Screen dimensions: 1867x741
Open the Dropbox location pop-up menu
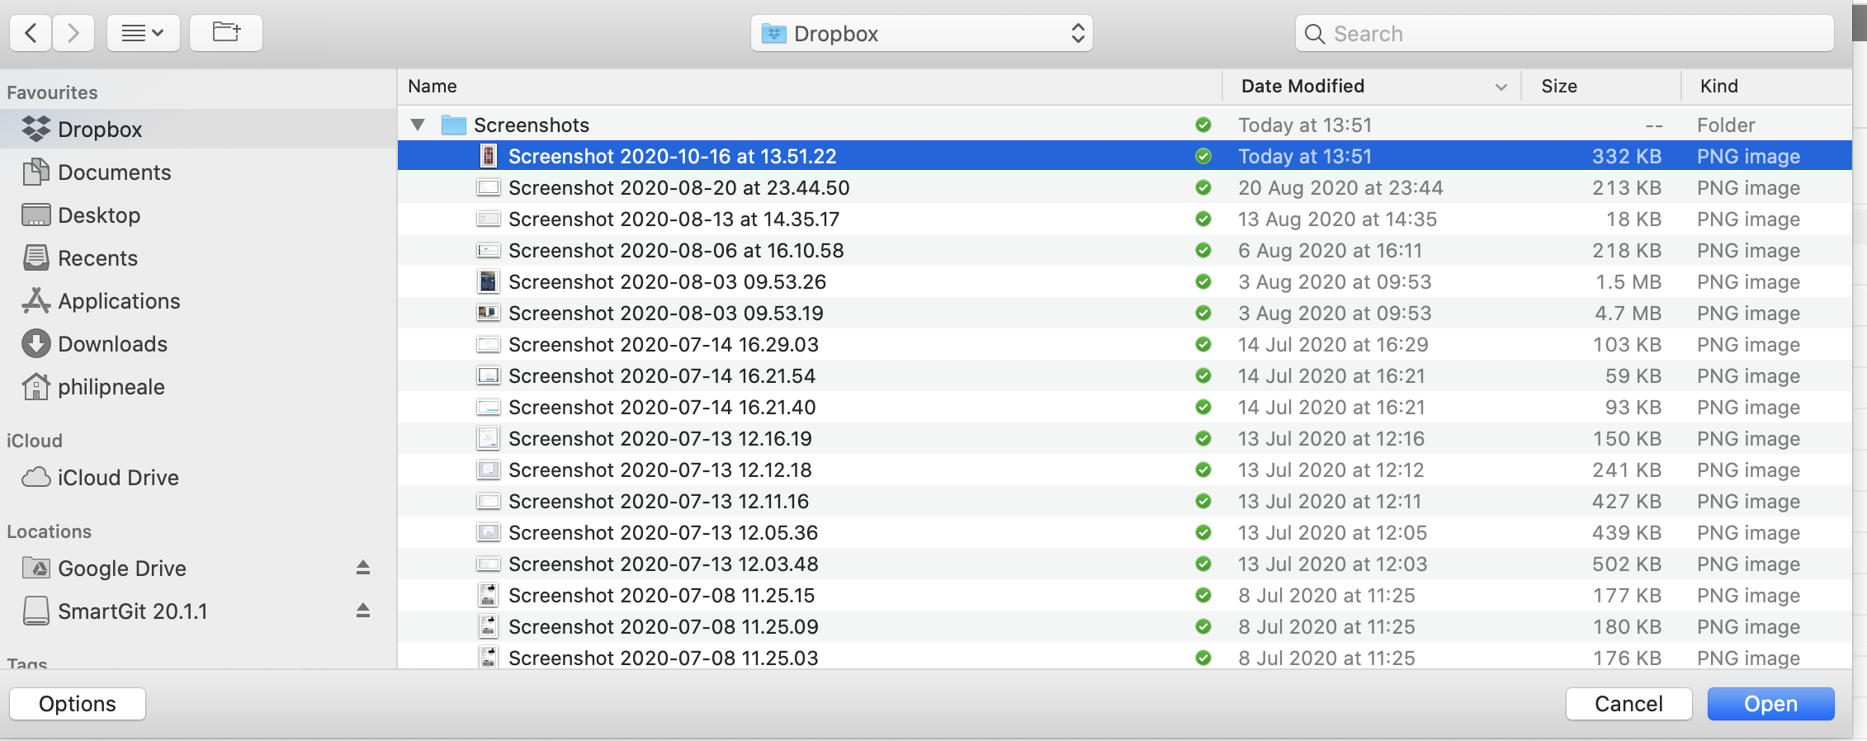pyautogui.click(x=921, y=33)
